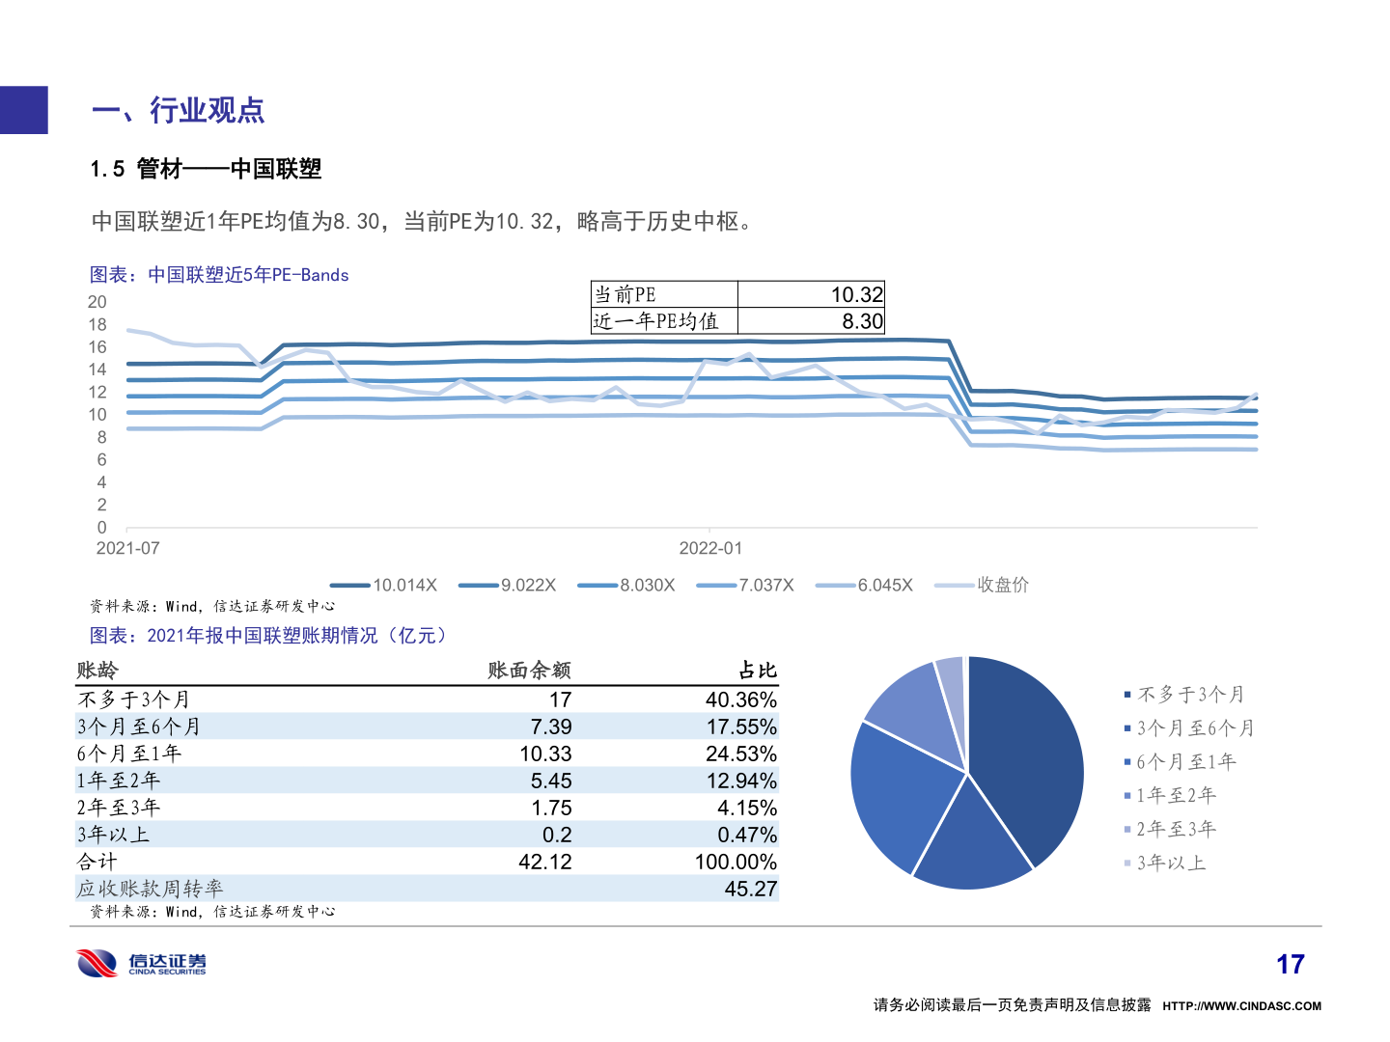Click the 6.045X legend entry
Viewport: 1390px width, 1042px height.
(x=864, y=585)
